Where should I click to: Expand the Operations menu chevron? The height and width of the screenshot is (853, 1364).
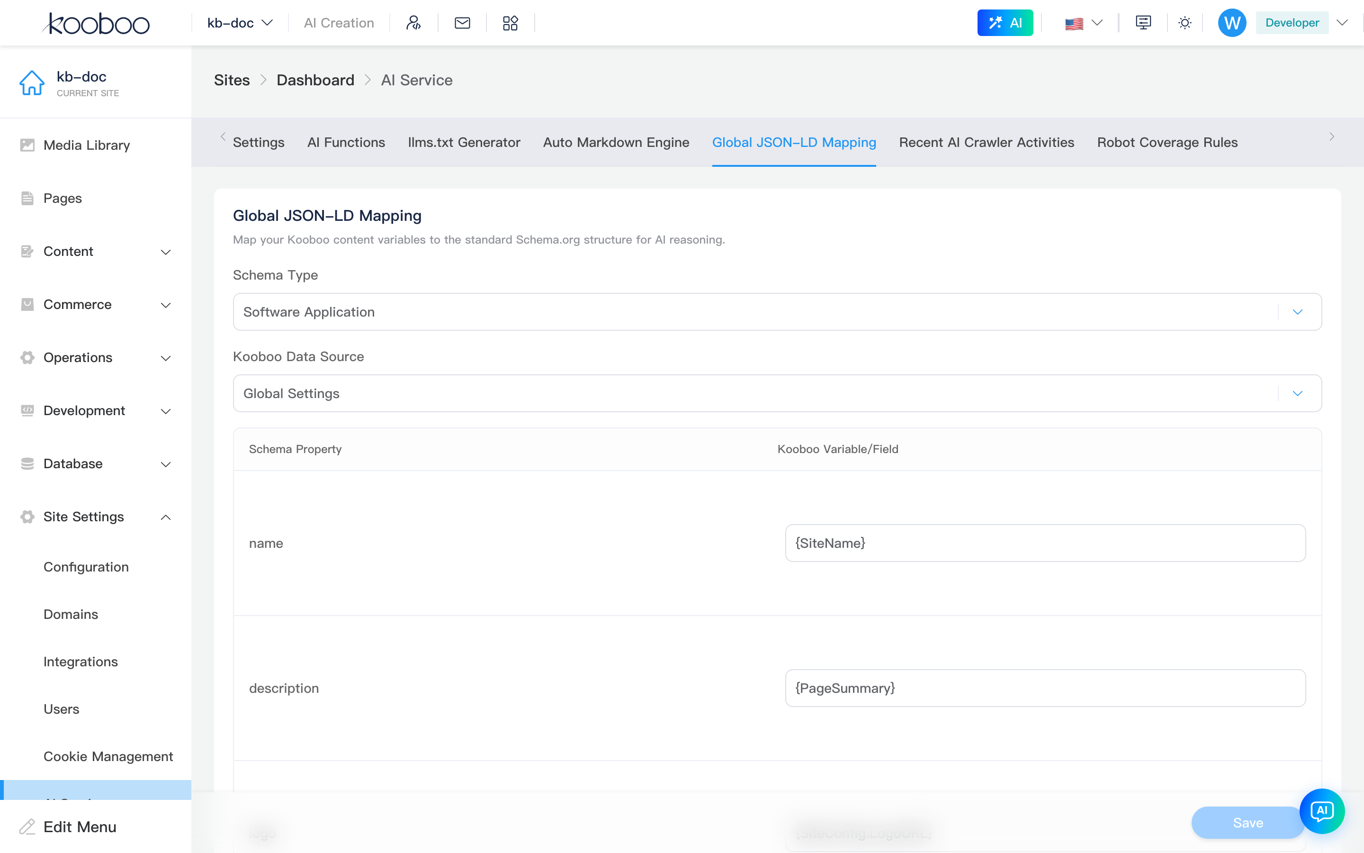click(x=166, y=358)
